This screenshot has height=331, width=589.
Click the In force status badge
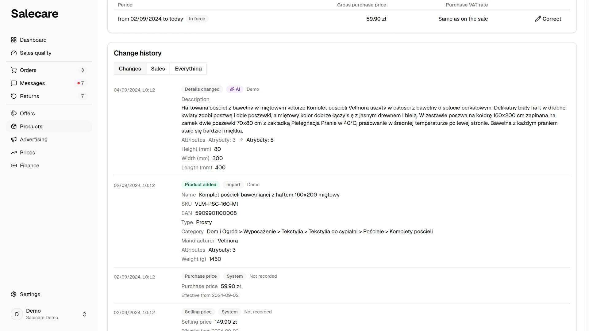[197, 19]
